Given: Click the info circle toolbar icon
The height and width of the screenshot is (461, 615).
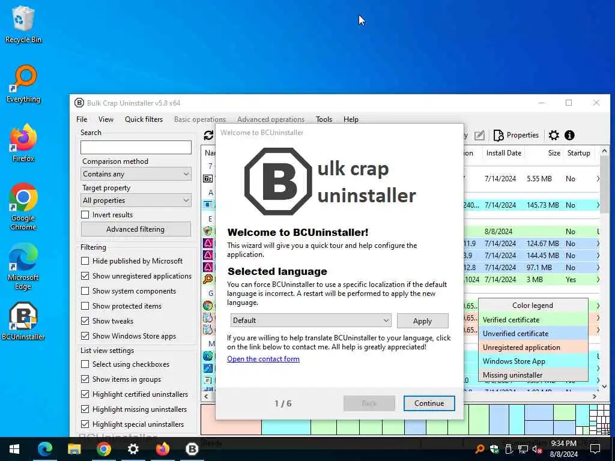Looking at the screenshot, I should (x=569, y=135).
